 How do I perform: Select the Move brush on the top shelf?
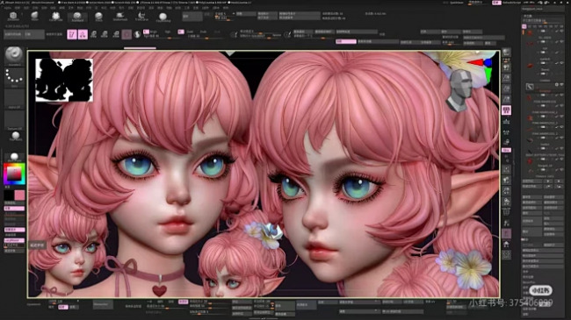click(35, 17)
